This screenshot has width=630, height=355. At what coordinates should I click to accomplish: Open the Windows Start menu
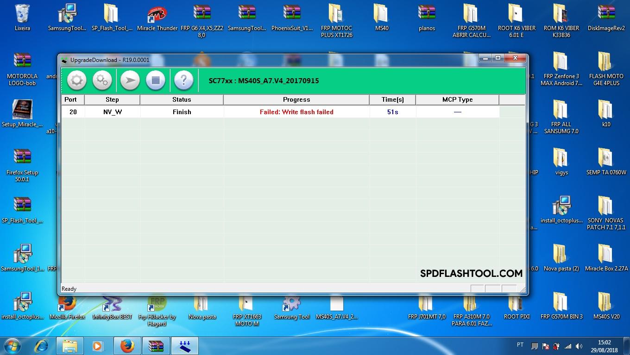point(13,346)
